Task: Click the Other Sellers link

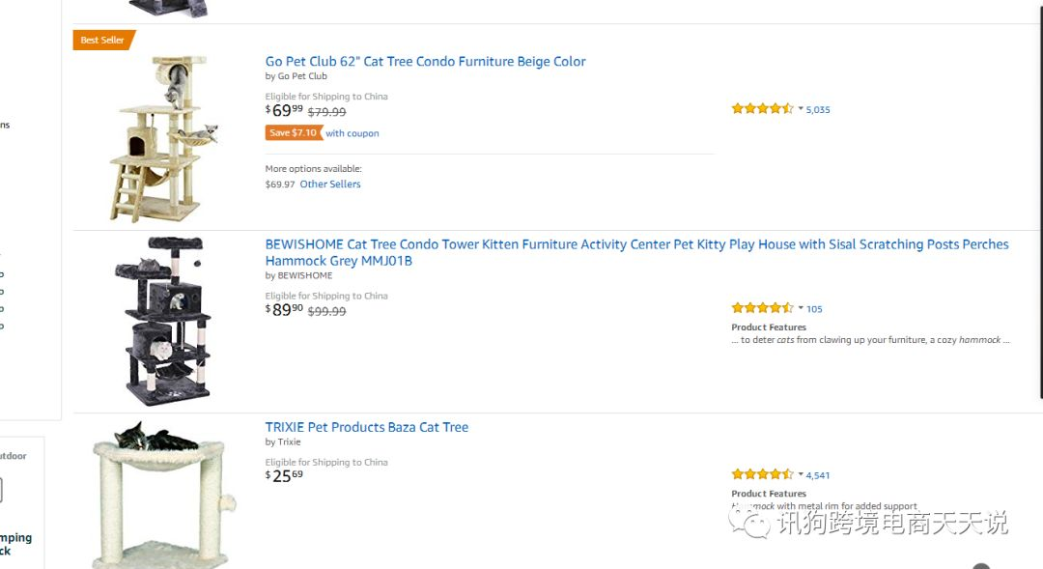Action: point(330,184)
